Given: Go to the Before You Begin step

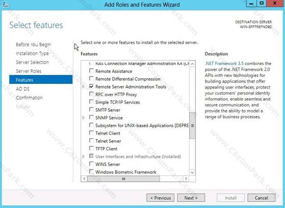Looking at the screenshot, I should coord(33,44).
